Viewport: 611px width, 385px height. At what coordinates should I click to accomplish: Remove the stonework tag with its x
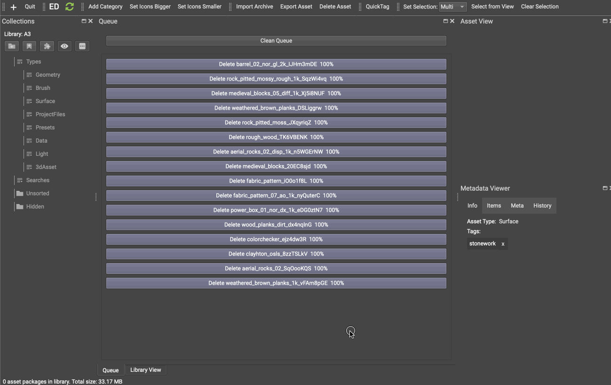(x=503, y=244)
